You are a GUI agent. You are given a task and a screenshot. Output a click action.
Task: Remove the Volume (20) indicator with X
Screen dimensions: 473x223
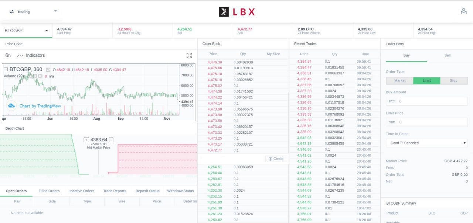coord(40,76)
